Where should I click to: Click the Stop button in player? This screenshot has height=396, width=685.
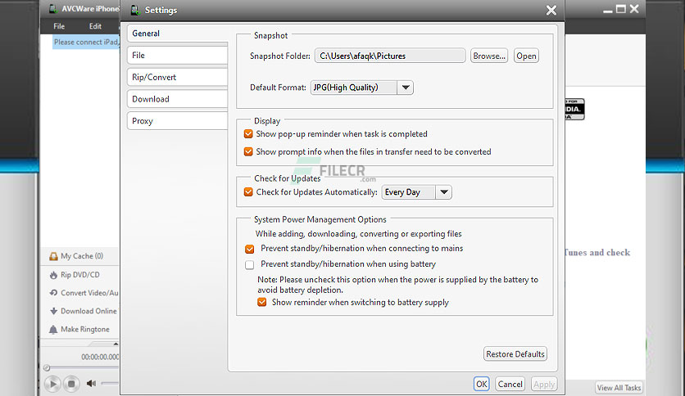tap(71, 384)
